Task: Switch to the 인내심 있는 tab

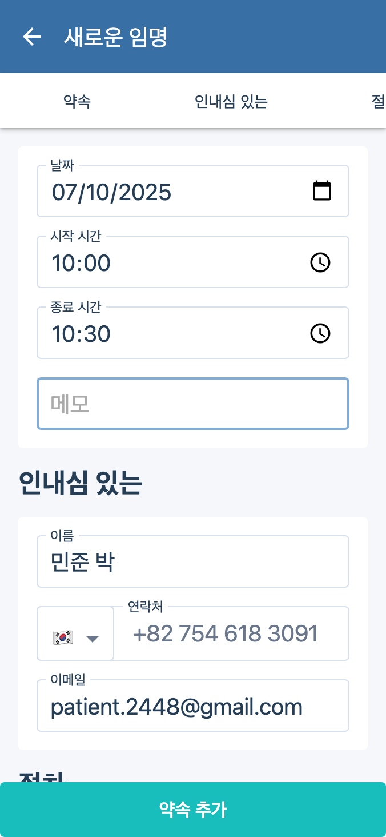Action: coord(231,102)
